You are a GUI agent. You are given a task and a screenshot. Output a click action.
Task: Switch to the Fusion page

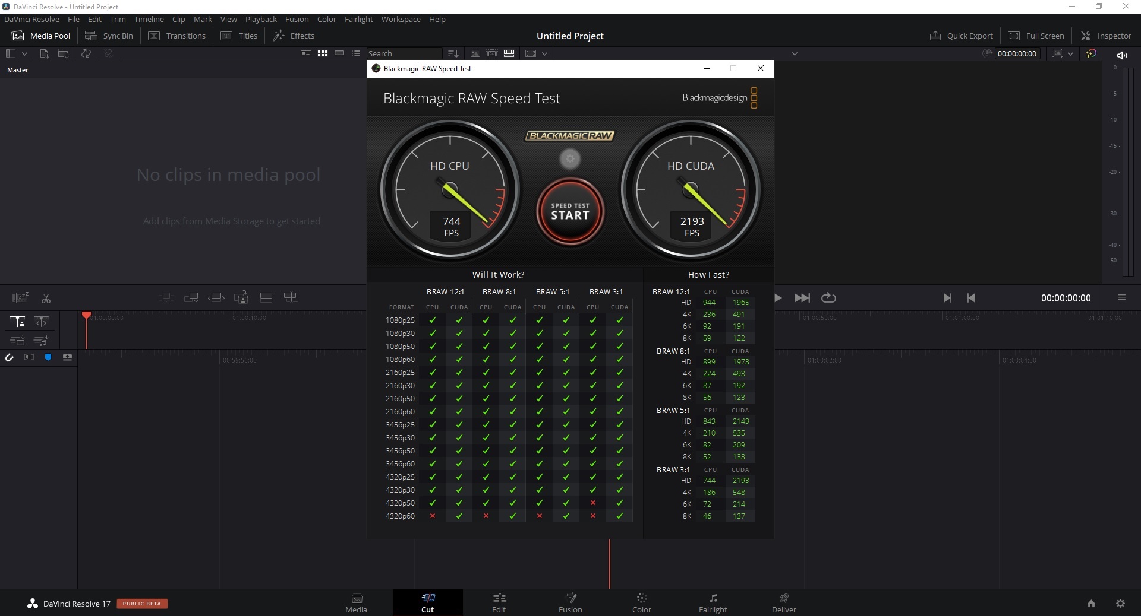coord(570,603)
